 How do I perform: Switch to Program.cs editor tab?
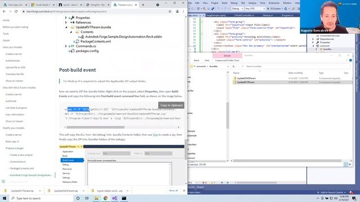point(287,15)
